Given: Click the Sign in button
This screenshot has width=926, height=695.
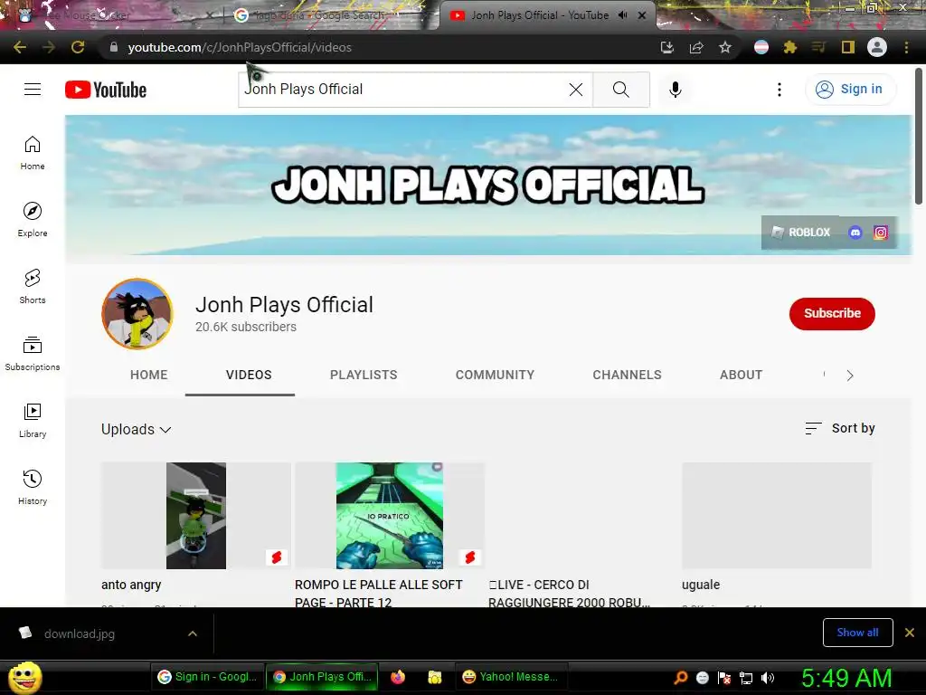Looking at the screenshot, I should pyautogui.click(x=850, y=90).
